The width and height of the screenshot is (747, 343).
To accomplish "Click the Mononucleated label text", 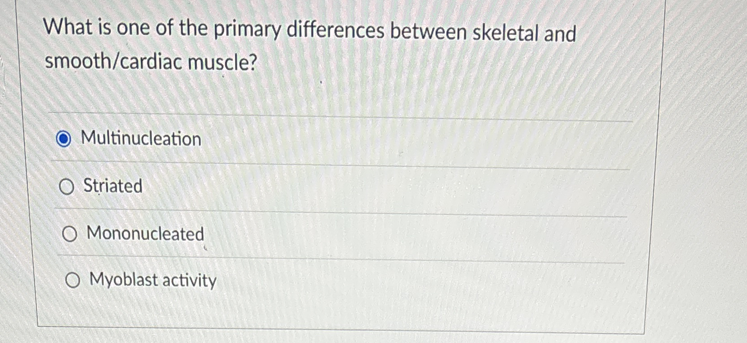I will 145,234.
